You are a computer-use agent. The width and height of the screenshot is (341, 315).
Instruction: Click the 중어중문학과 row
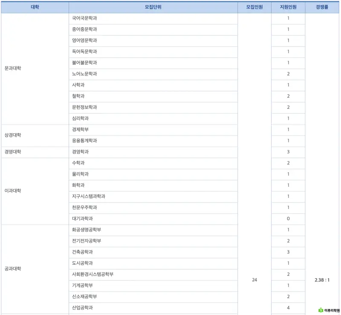[153, 29]
